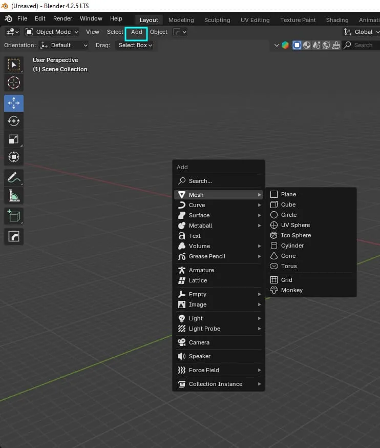Switch to solid viewport shading
Viewport: 380px width, 448px height.
[x=307, y=45]
